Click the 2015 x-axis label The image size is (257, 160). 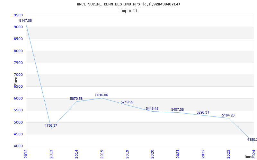click(x=102, y=154)
